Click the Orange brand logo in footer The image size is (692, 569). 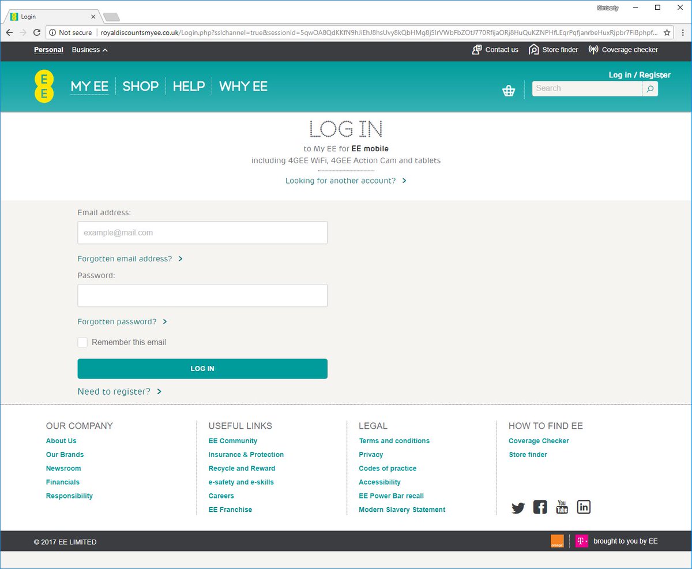pyautogui.click(x=557, y=541)
